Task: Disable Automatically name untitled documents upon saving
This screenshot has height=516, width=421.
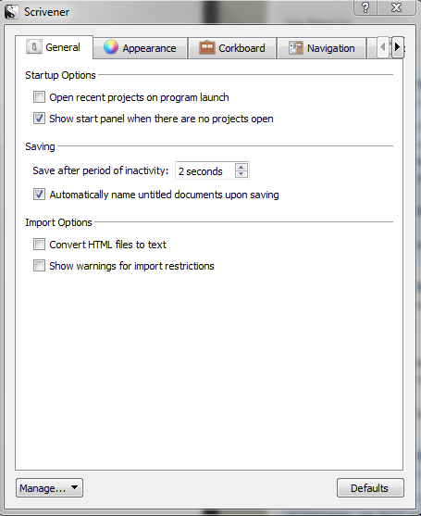Action: (x=39, y=195)
